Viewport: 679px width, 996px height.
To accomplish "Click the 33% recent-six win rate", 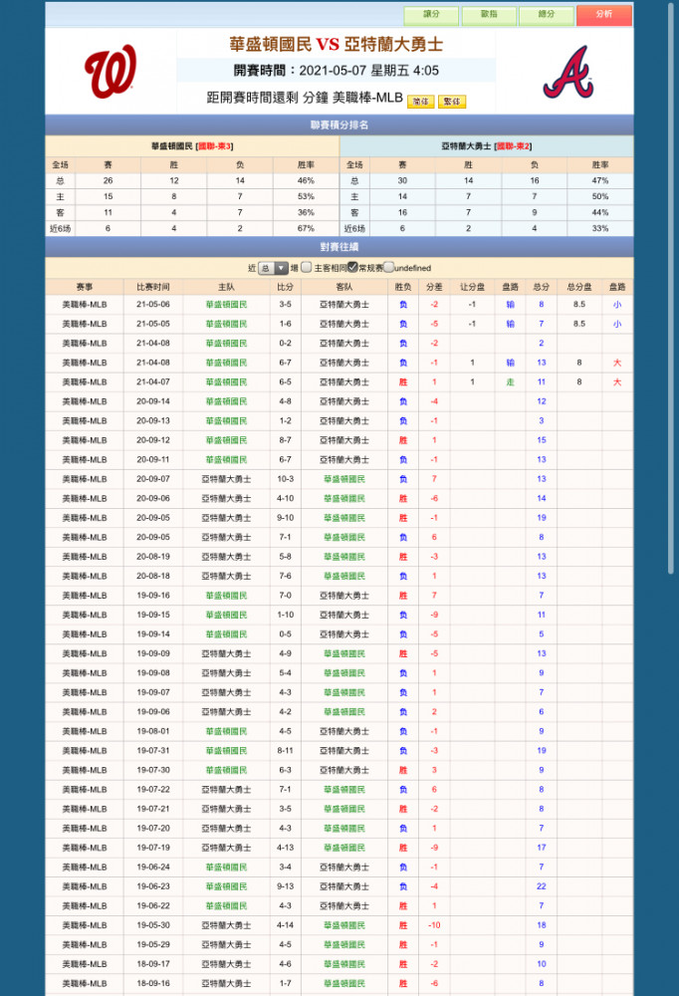I will (x=599, y=229).
